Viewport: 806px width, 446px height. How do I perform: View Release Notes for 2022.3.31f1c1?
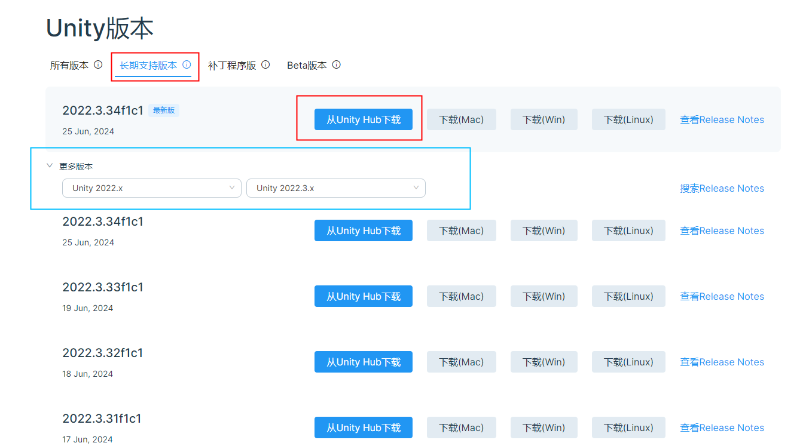[x=722, y=427]
